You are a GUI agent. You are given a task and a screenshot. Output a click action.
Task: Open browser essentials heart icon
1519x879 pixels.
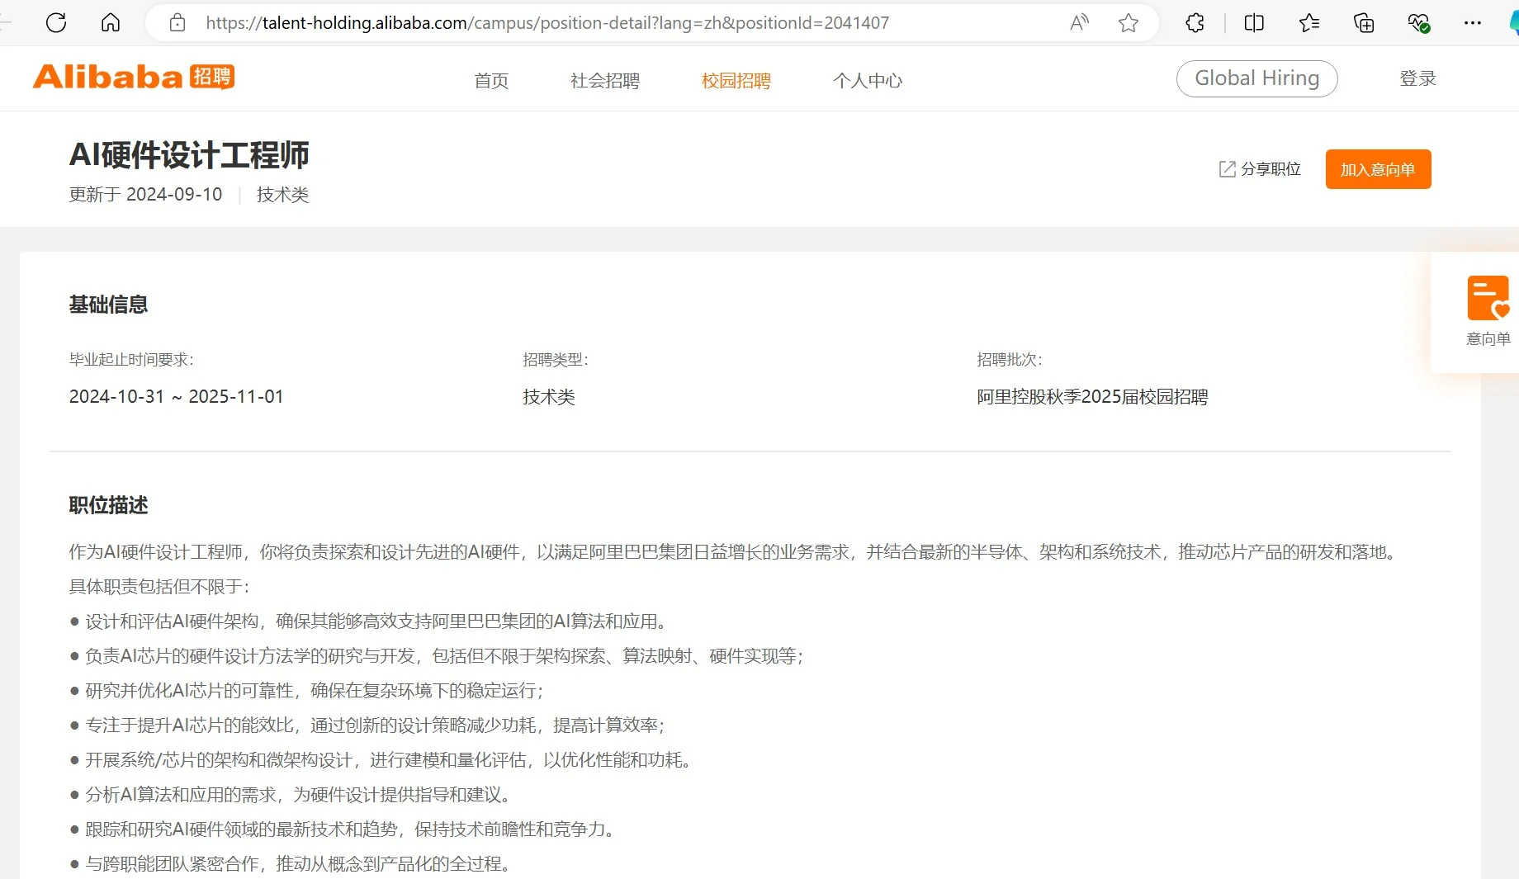point(1419,23)
